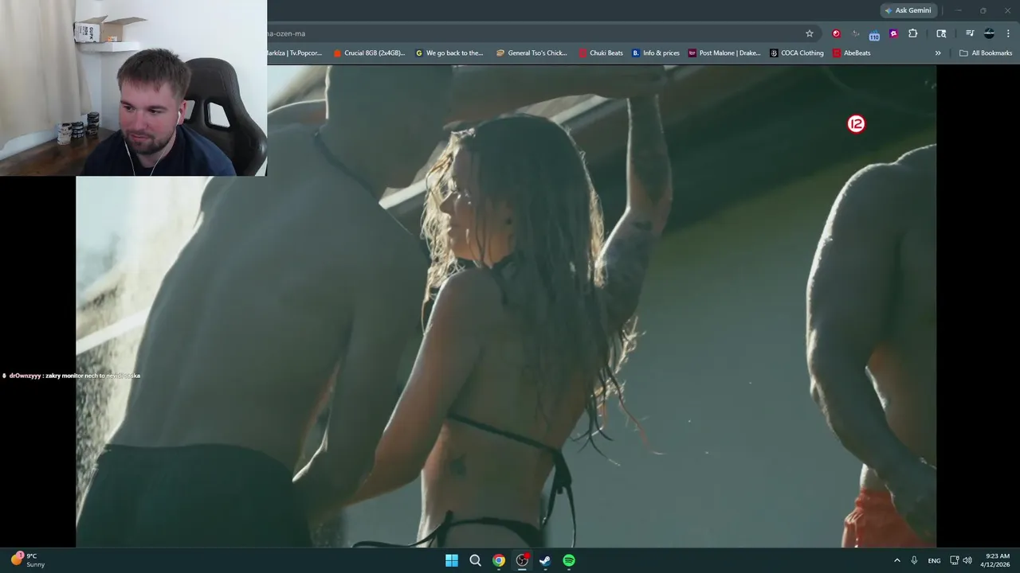Open the Extensions puzzle-piece menu

click(x=913, y=33)
